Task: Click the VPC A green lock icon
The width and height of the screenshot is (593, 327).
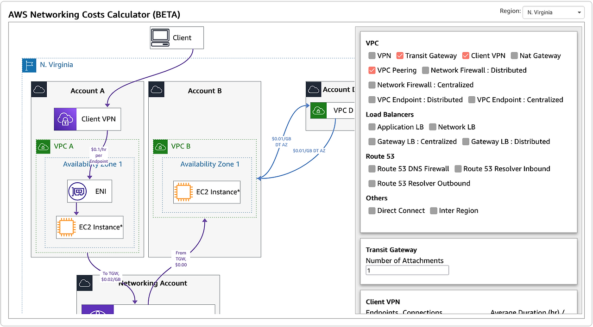Action: 44,147
